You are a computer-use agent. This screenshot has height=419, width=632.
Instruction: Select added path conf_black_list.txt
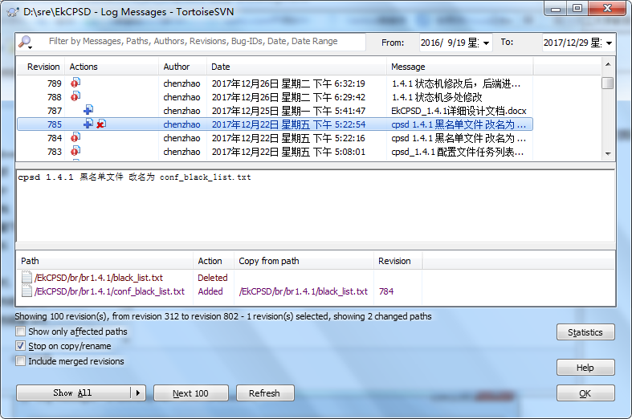pos(109,291)
